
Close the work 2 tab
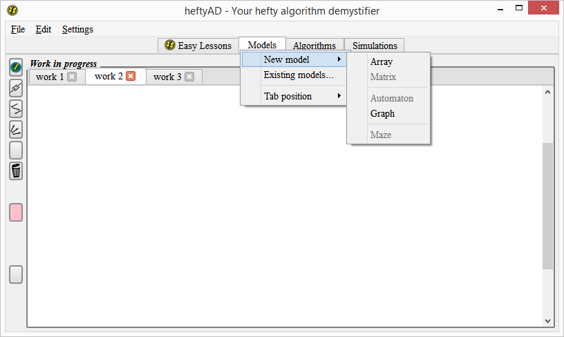(131, 76)
